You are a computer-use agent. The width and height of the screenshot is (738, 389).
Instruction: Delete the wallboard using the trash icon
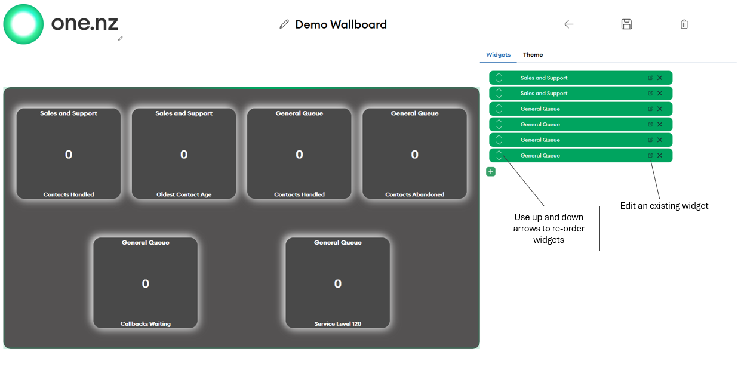coord(684,24)
